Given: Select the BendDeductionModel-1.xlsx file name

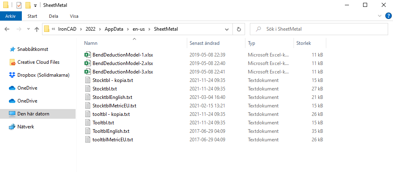Looking at the screenshot, I should (x=123, y=55).
